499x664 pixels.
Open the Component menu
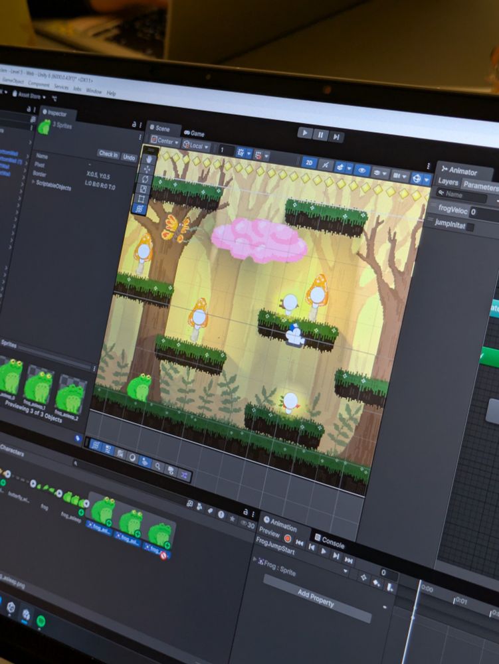pyautogui.click(x=39, y=84)
